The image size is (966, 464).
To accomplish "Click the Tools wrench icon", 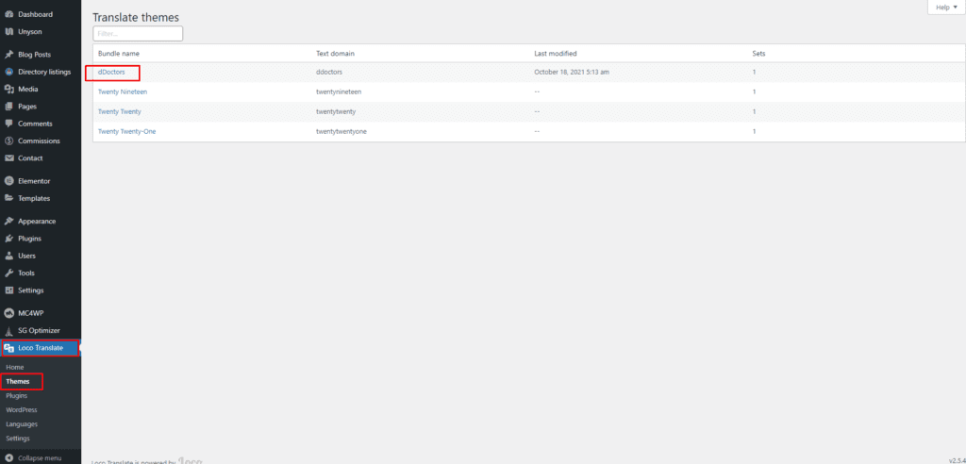I will pyautogui.click(x=8, y=273).
